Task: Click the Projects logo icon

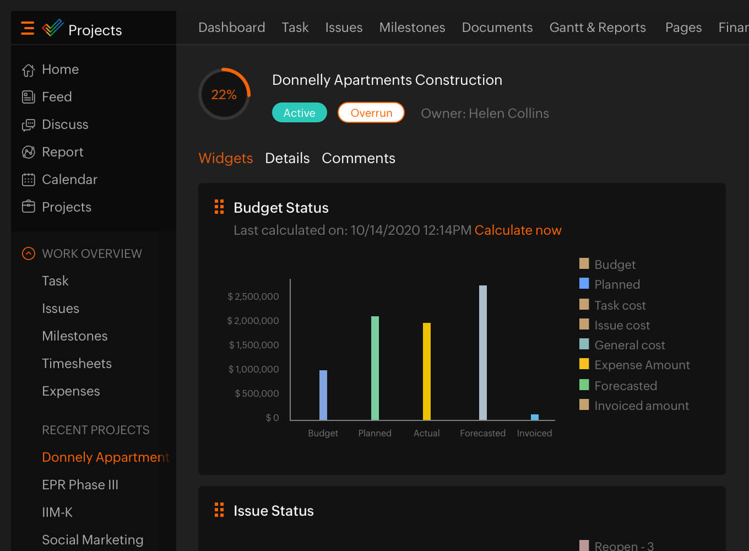Action: pyautogui.click(x=53, y=28)
